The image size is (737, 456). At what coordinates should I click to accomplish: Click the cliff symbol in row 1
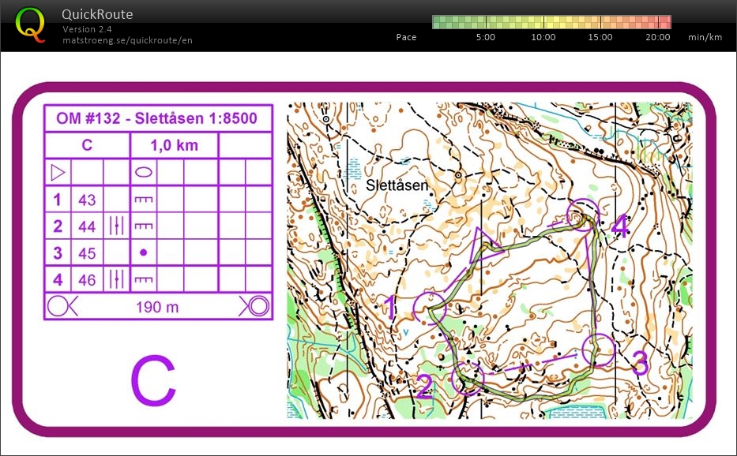tap(143, 200)
